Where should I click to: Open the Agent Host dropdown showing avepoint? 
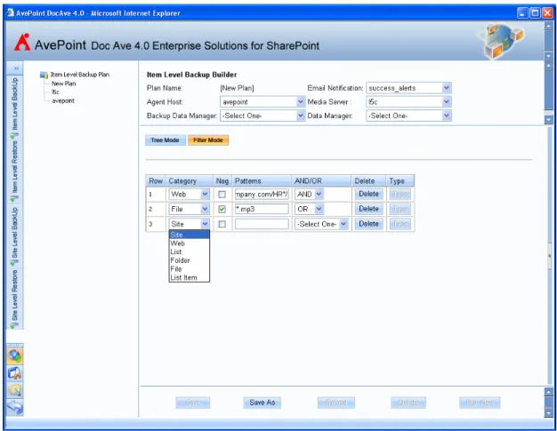click(262, 102)
